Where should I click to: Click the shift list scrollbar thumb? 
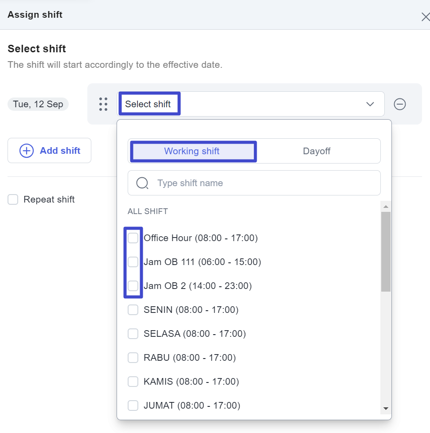[x=386, y=251]
